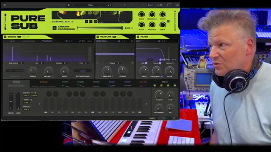The width and height of the screenshot is (271, 152).
Task: Click the pitch Bend wheel
Action: tap(11, 101)
